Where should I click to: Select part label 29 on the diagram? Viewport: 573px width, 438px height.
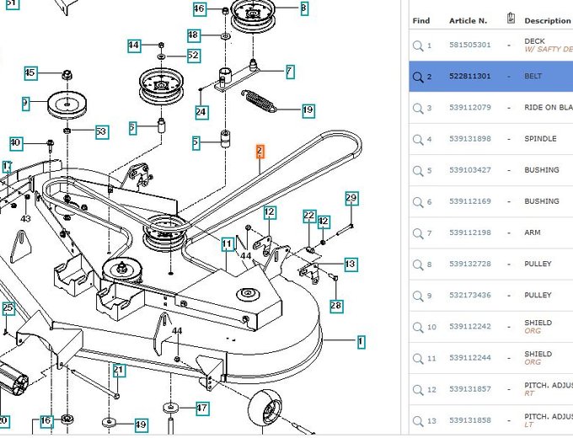click(x=351, y=198)
